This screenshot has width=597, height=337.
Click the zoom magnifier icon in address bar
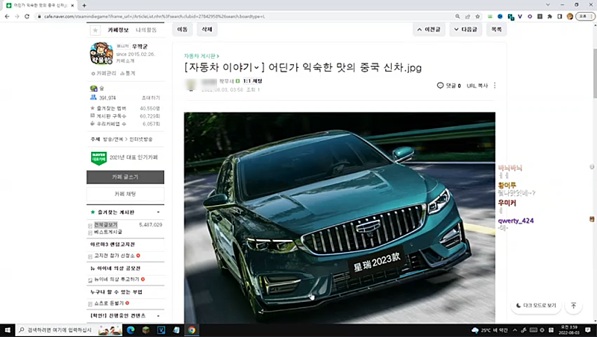(457, 16)
